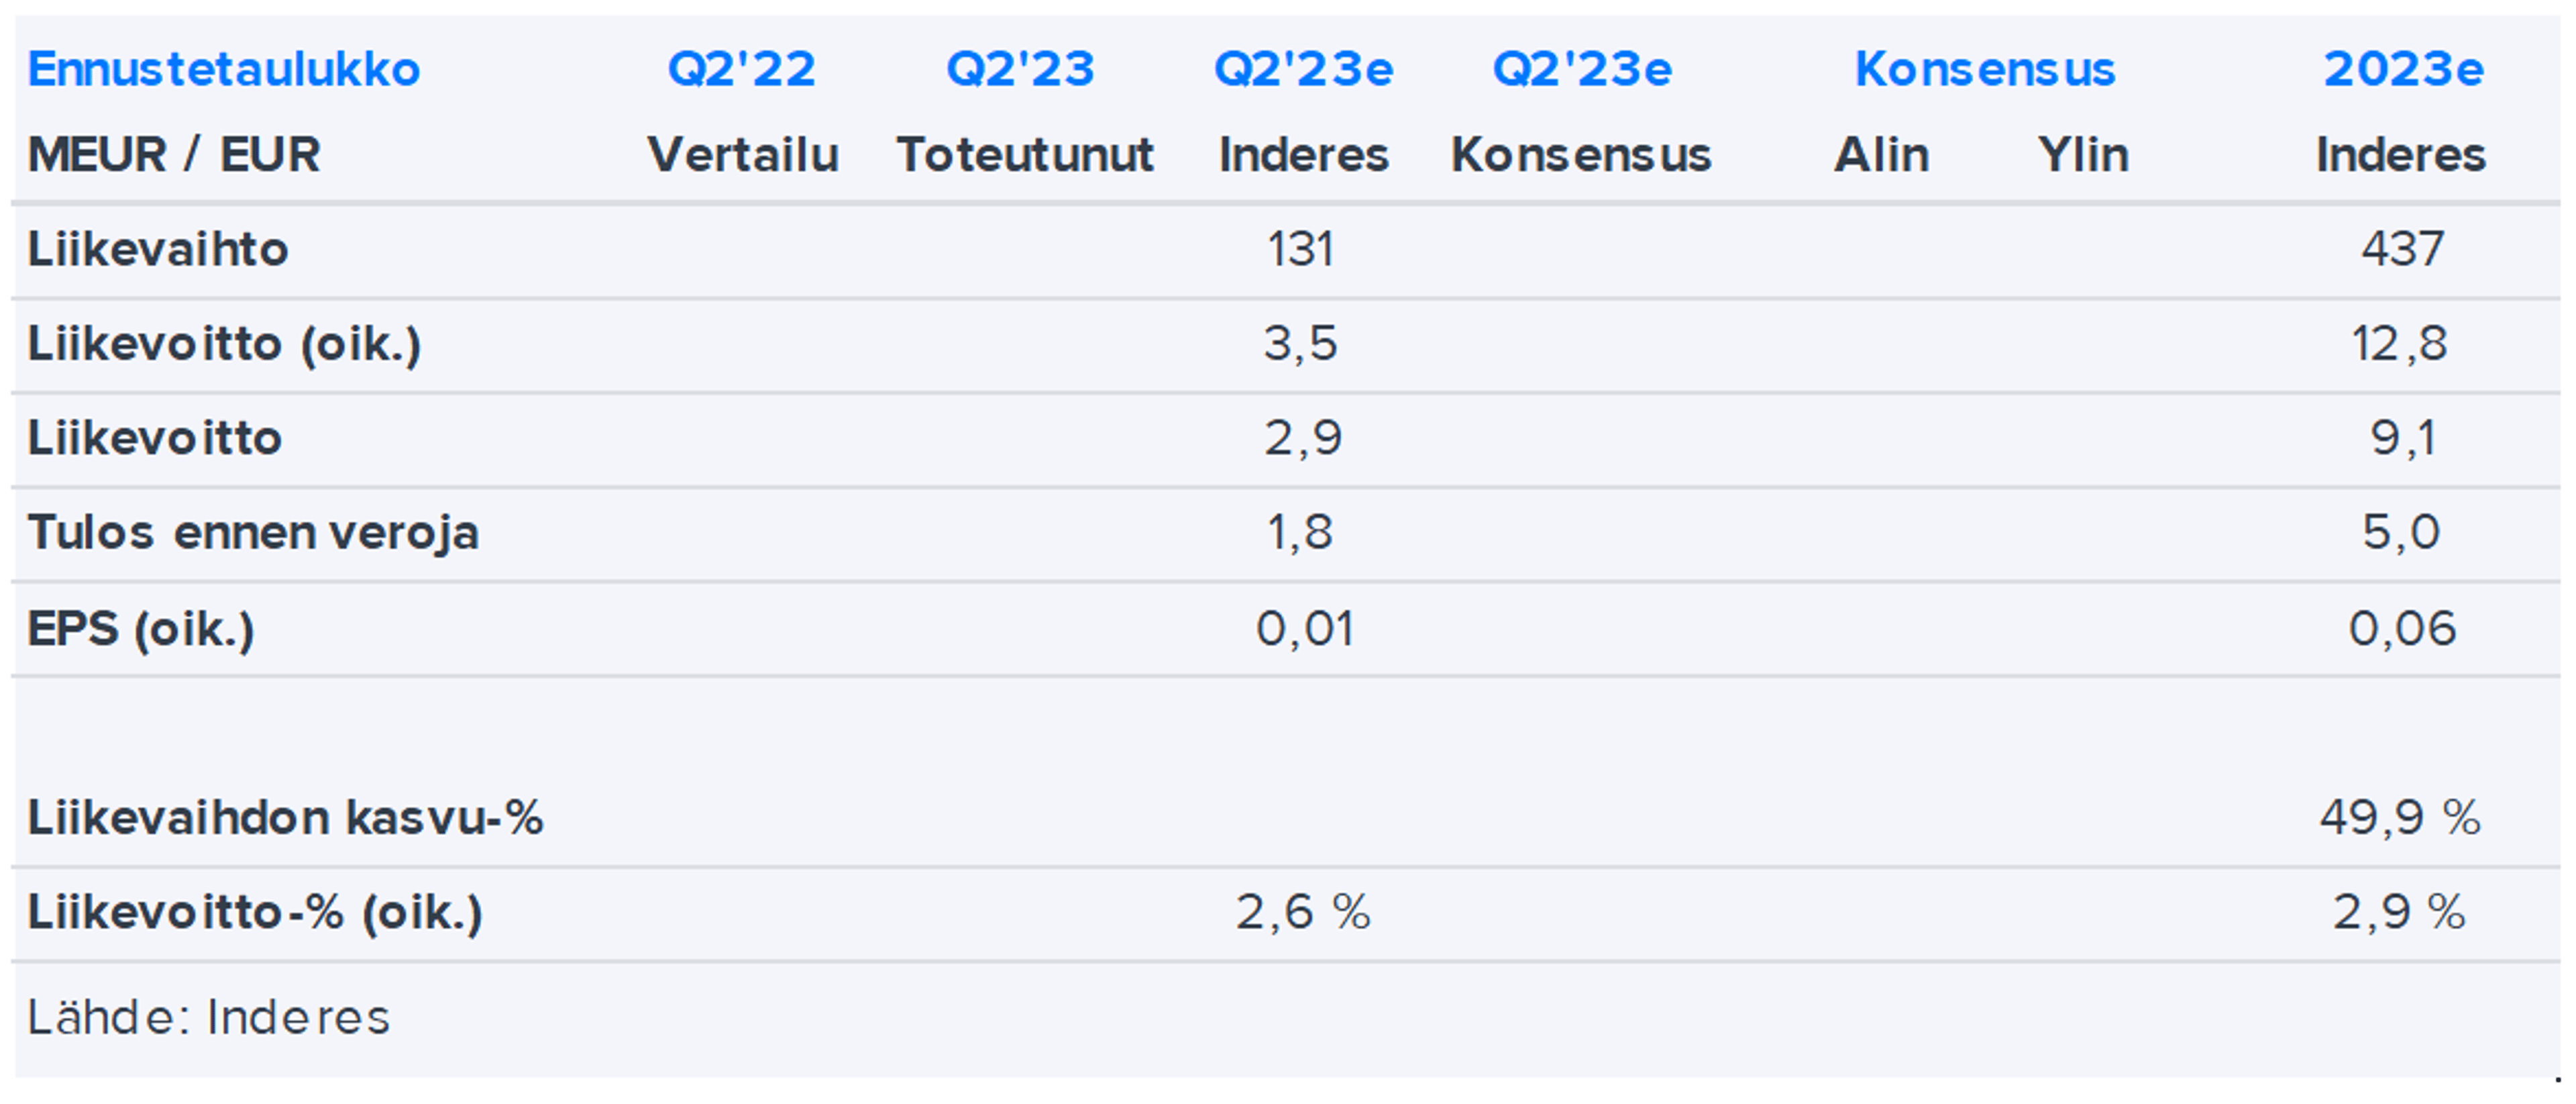Click the Lähde: Inderes source text

pos(208,1018)
